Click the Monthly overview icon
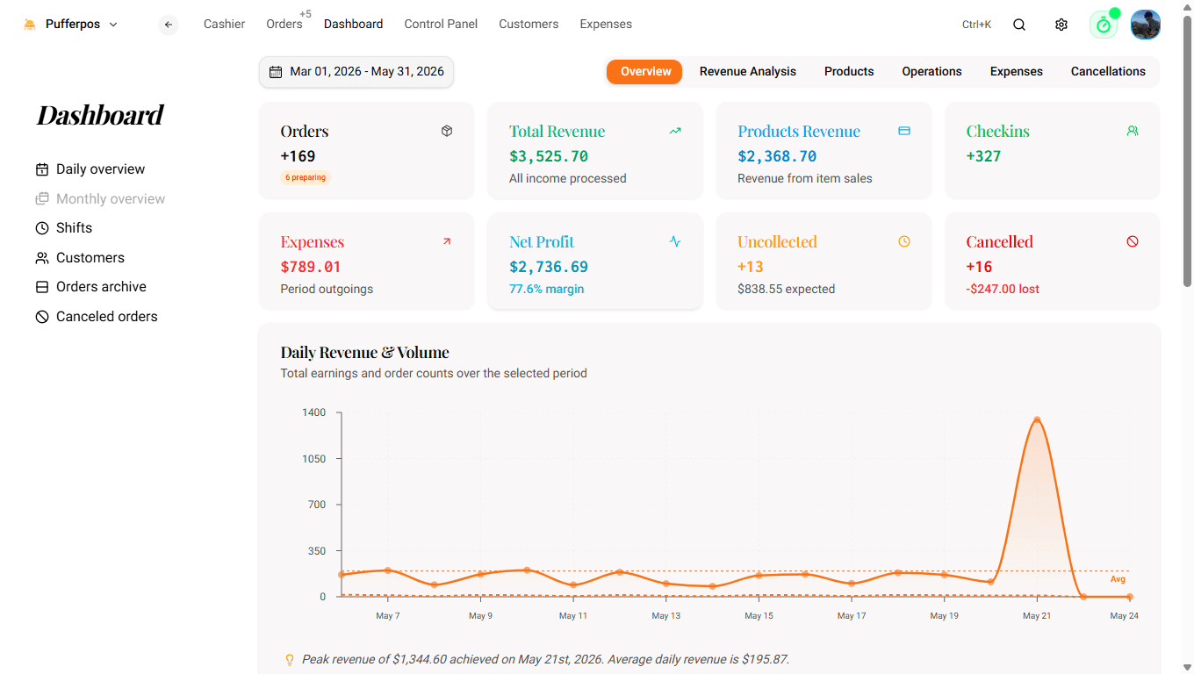 click(x=42, y=199)
